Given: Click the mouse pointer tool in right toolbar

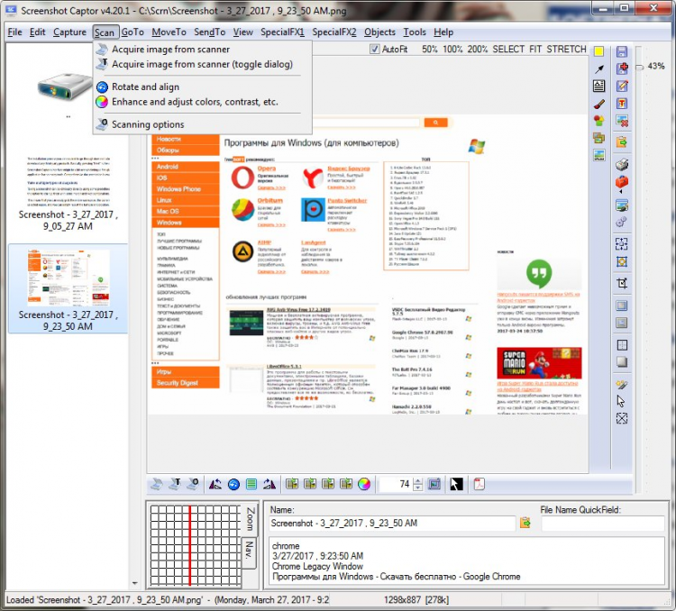Looking at the screenshot, I should point(621,401).
